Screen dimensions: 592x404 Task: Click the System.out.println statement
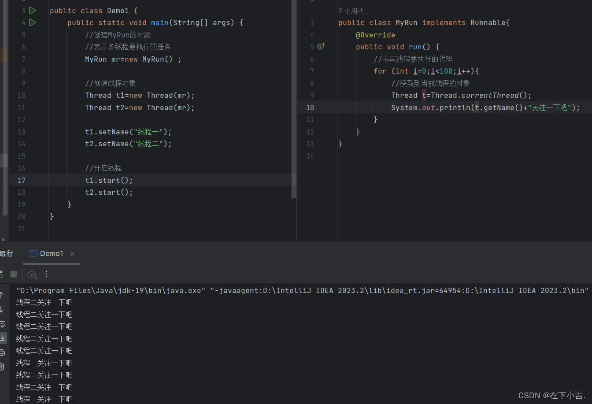(485, 107)
